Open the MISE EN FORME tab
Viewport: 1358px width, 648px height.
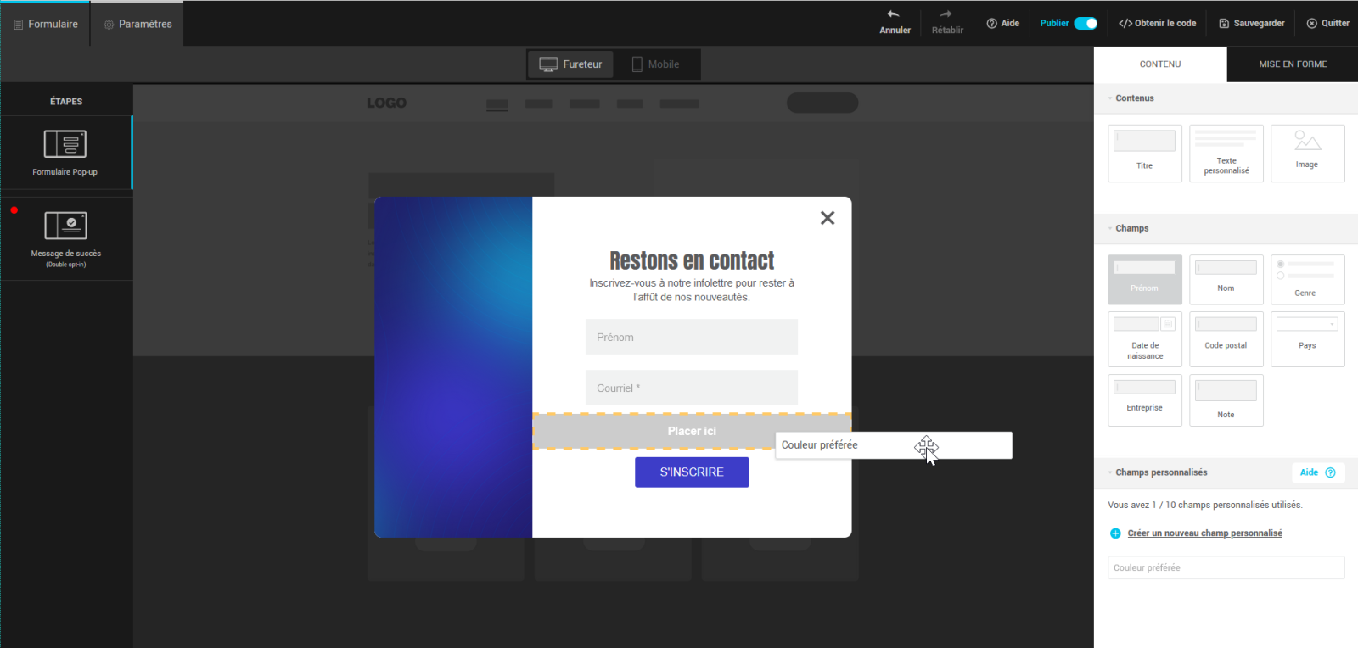point(1292,64)
